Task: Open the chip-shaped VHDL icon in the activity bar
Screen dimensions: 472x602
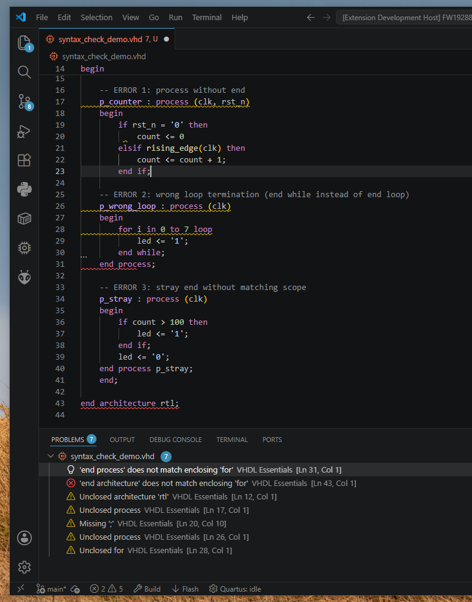Action: pyautogui.click(x=24, y=248)
